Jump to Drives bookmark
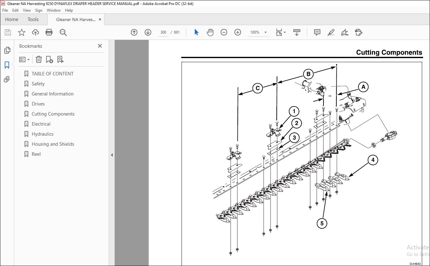 38,104
